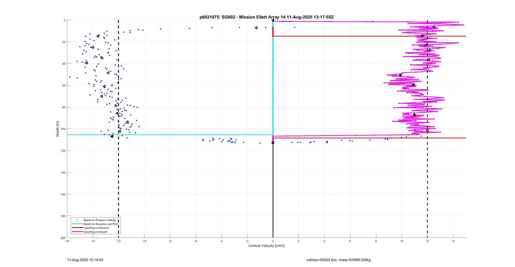This screenshot has height=267, width=515.
Task: Click depth-axis tick label "120"
Action: 63,151
